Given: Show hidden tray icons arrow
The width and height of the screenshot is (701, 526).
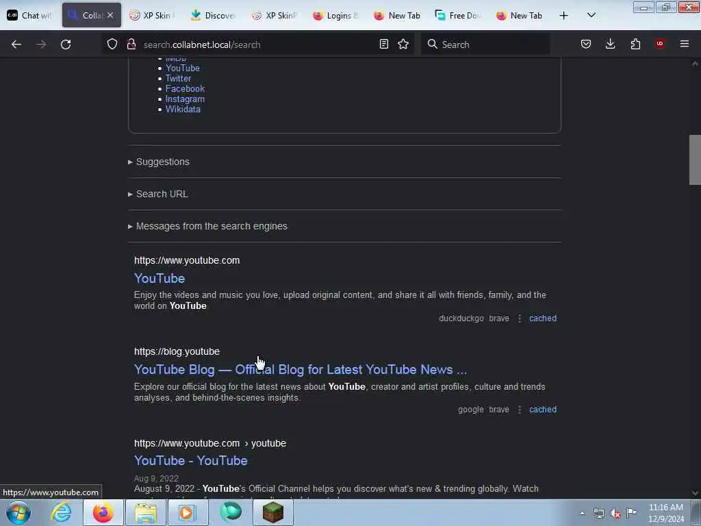Looking at the screenshot, I should click(x=582, y=514).
